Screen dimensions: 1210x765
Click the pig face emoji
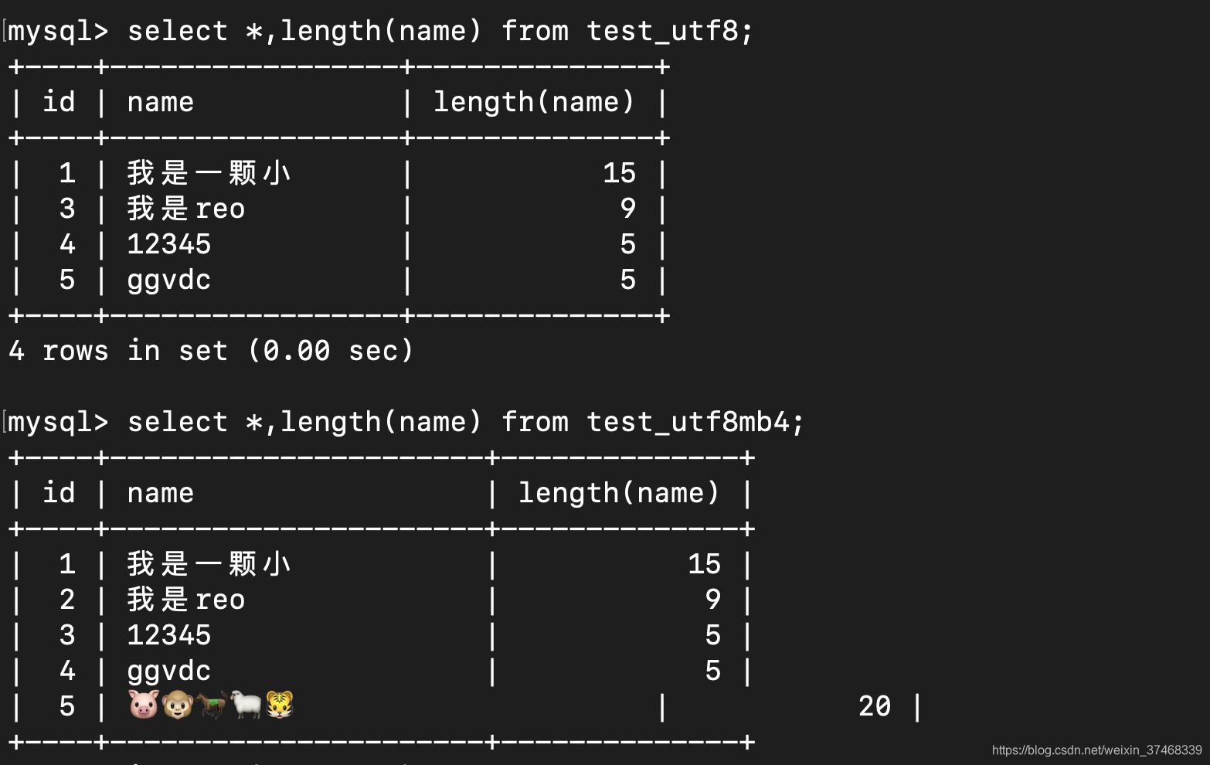click(144, 705)
